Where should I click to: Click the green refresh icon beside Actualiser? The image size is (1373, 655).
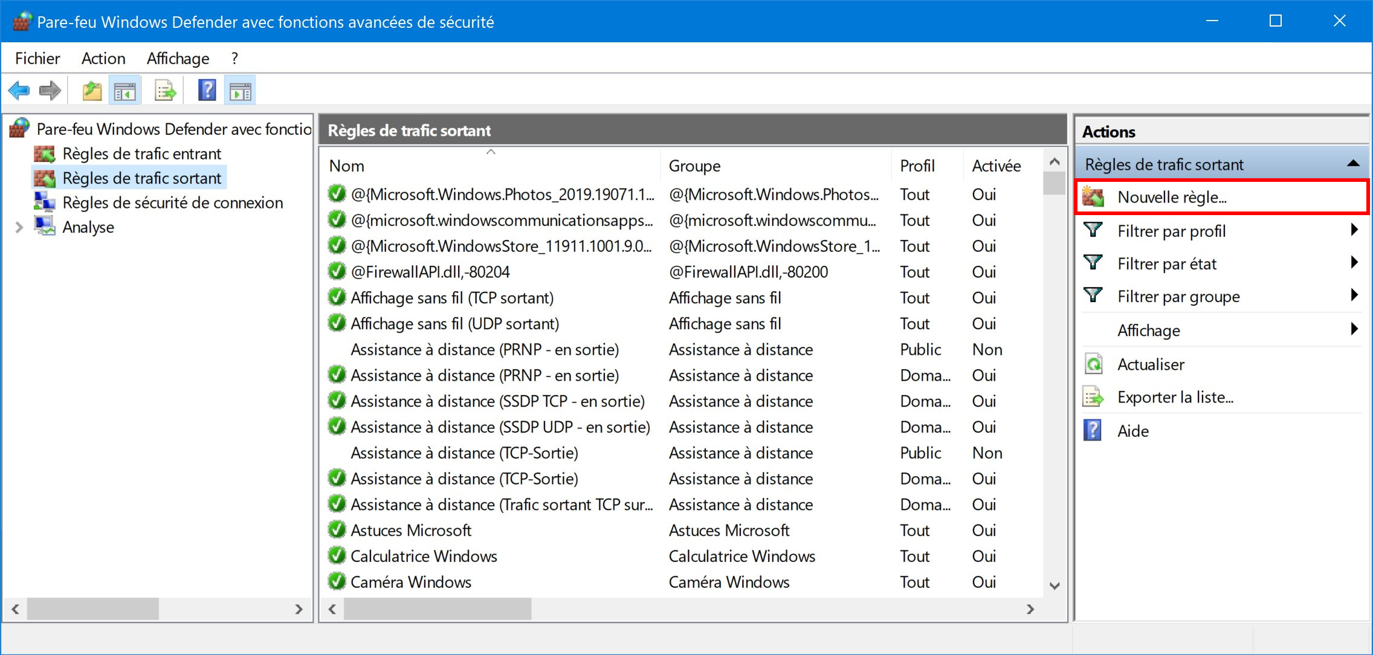(1093, 364)
